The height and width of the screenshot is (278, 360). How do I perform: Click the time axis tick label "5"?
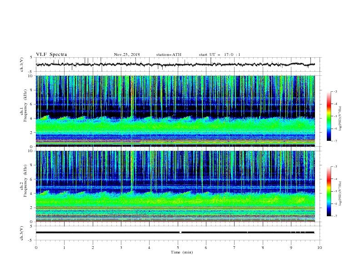[178, 248]
